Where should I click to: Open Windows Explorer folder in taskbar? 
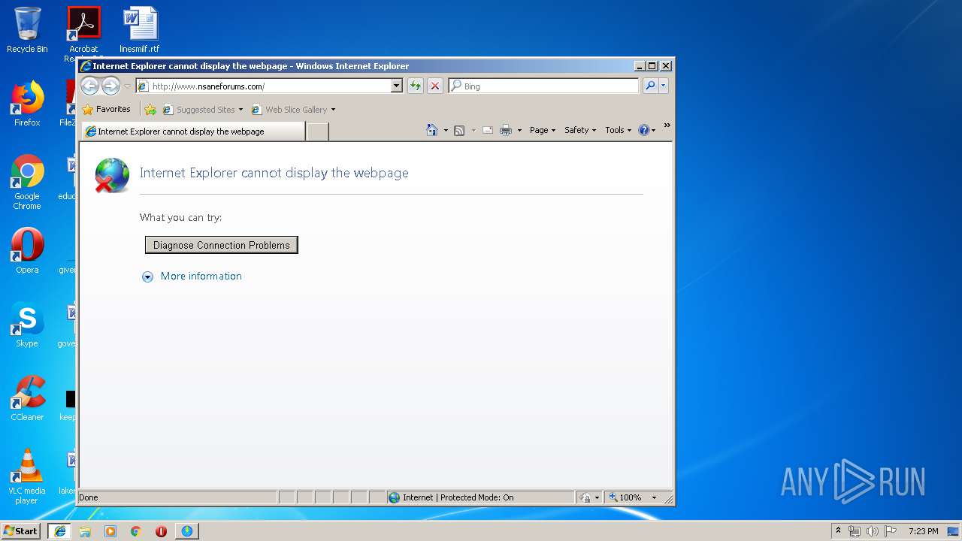tap(85, 531)
